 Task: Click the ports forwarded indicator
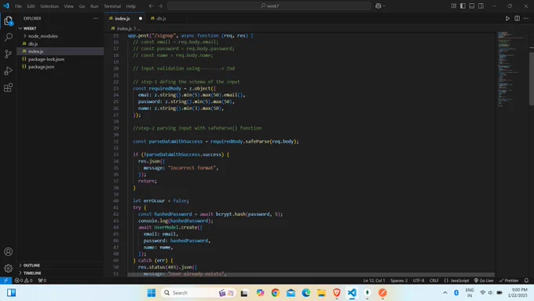tap(42, 281)
